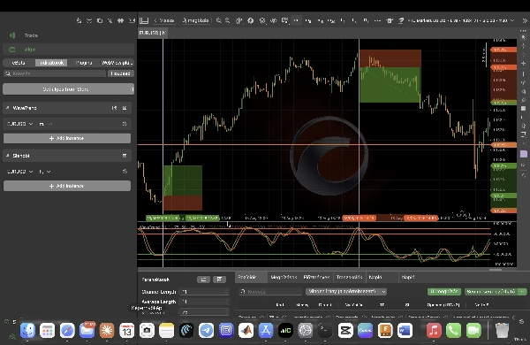Open EURUSD symbol dropdown under WaveTrend
530x345 pixels.
[20, 124]
